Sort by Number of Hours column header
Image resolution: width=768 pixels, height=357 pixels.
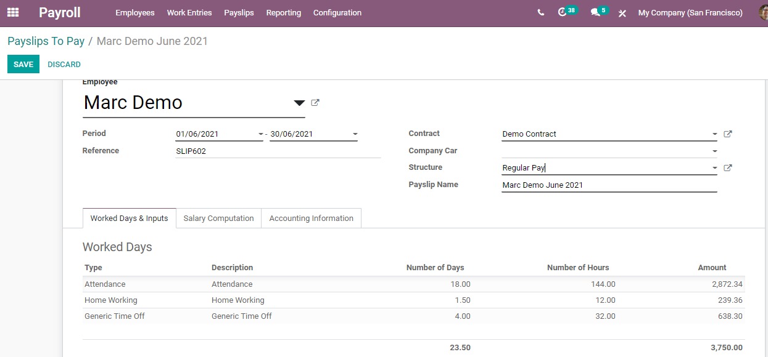click(x=578, y=268)
